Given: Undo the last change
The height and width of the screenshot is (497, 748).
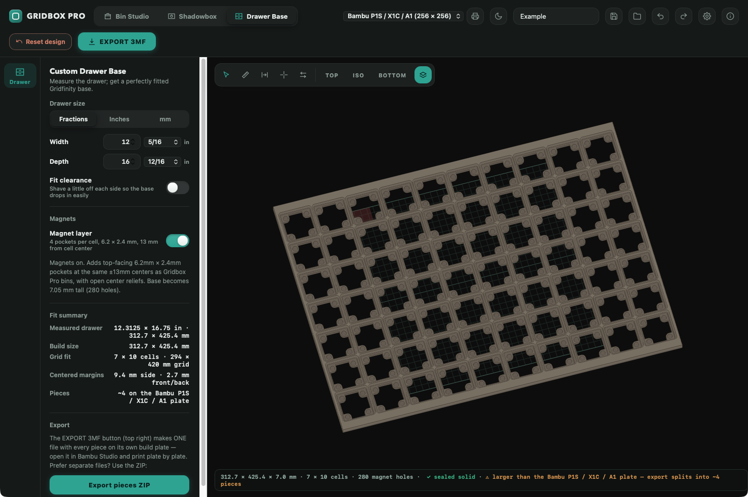Looking at the screenshot, I should pos(660,16).
